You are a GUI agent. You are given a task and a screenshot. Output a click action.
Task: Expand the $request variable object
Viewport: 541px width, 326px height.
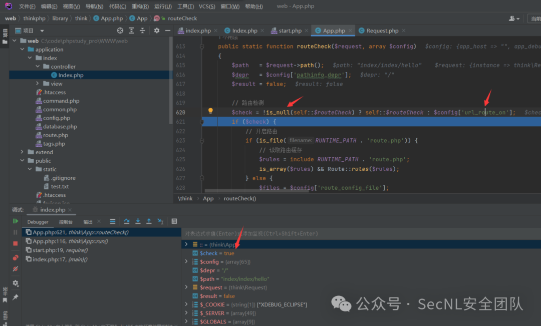coord(186,287)
